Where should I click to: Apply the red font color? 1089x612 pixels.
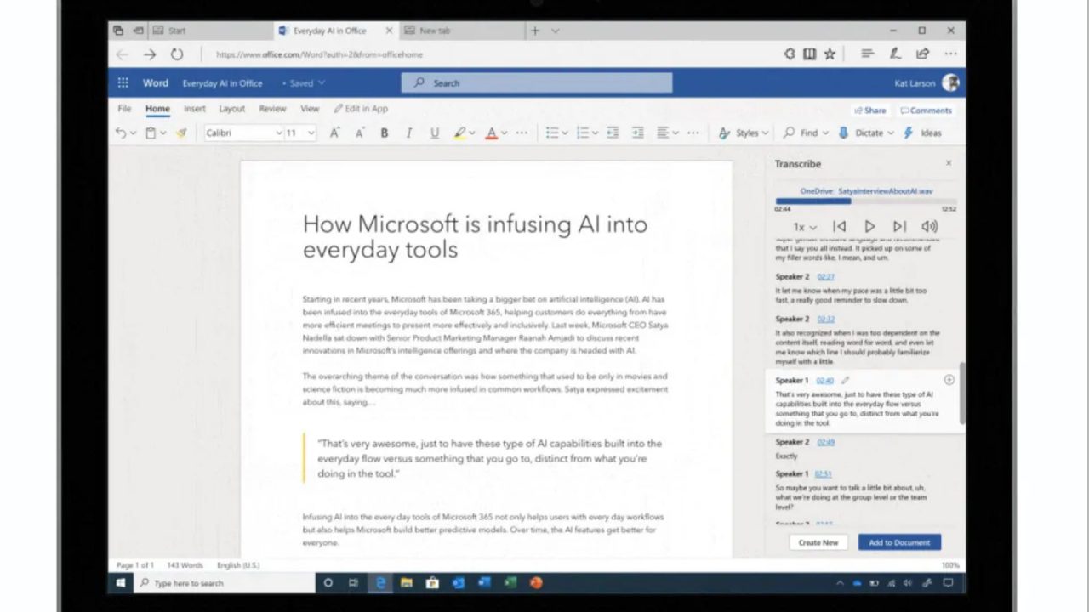coord(491,133)
